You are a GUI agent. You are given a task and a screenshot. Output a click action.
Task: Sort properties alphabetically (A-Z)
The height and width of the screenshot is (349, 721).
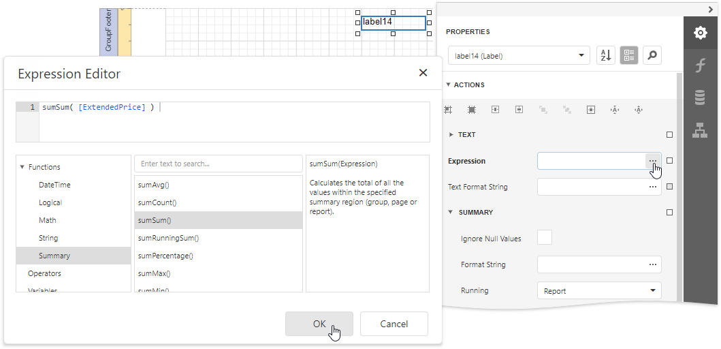(605, 56)
